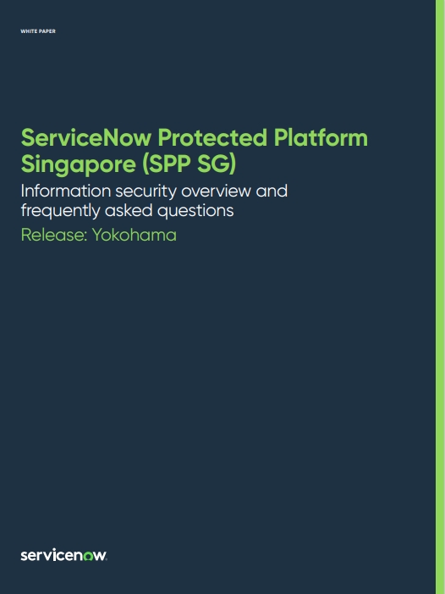Click the word security in the subtitle
Viewport: 445px width, 594px height.
point(146,192)
